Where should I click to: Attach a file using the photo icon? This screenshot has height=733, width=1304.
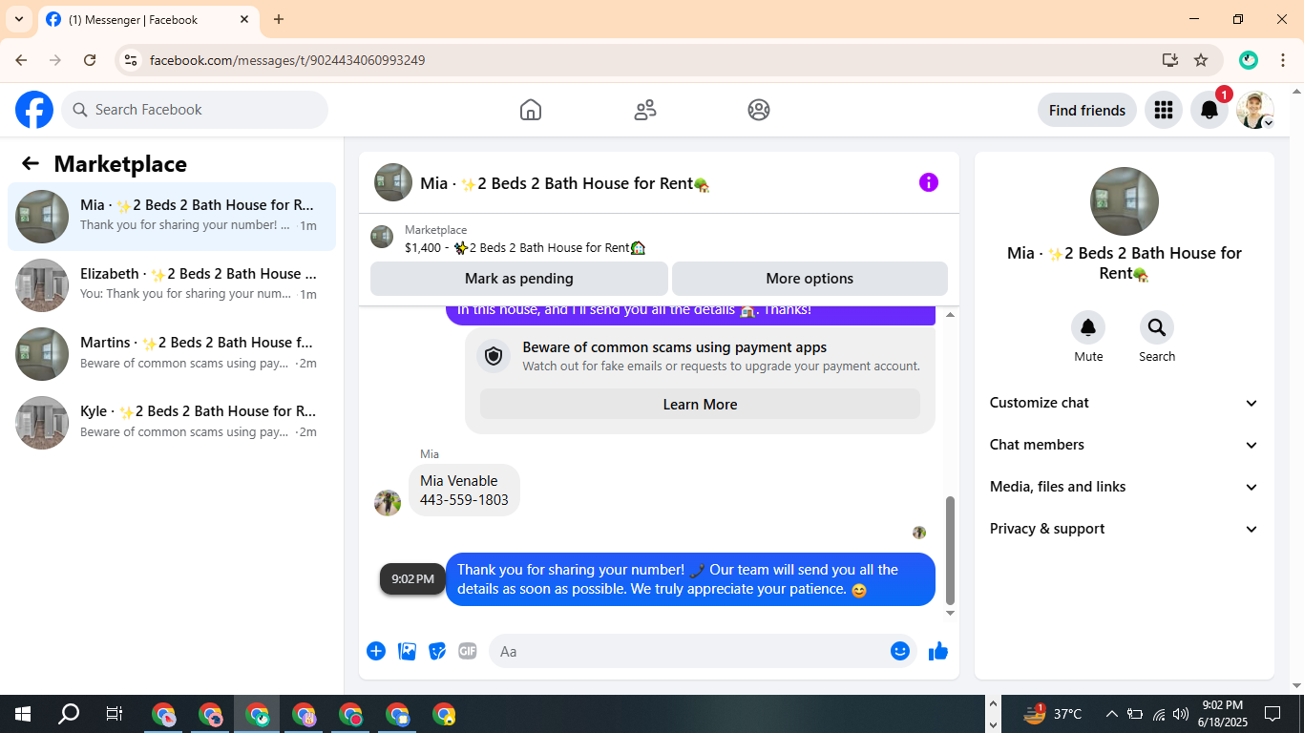pyautogui.click(x=407, y=651)
